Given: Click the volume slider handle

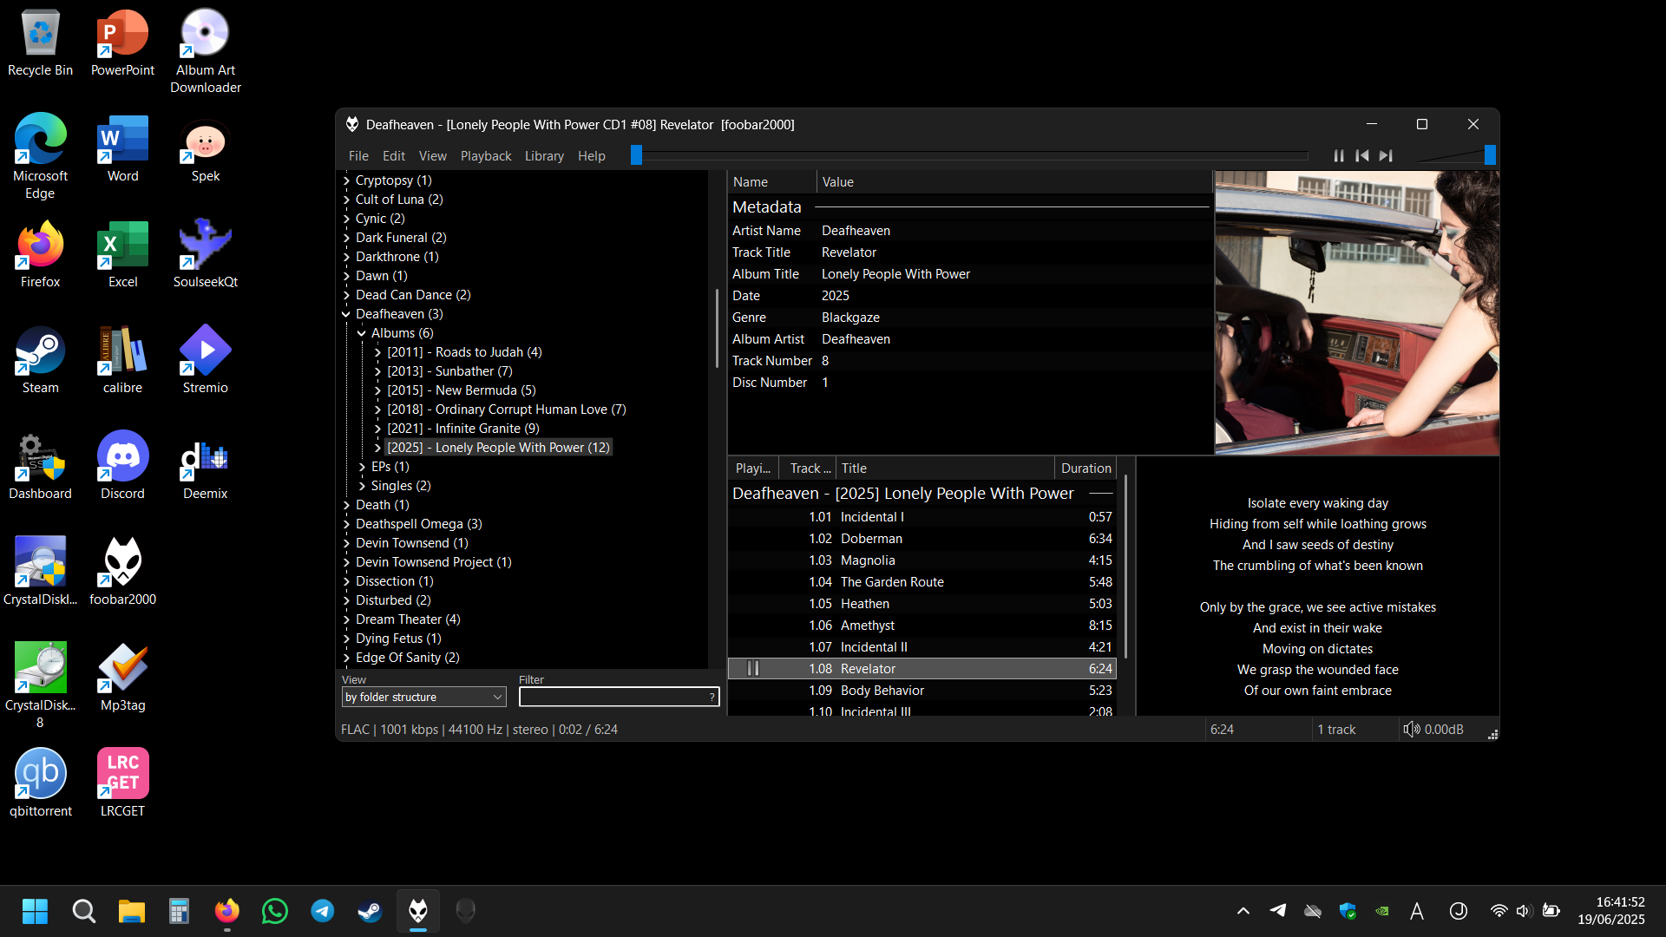Looking at the screenshot, I should (1490, 155).
